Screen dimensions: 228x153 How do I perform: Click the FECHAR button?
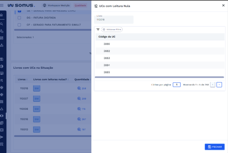tap(215, 147)
